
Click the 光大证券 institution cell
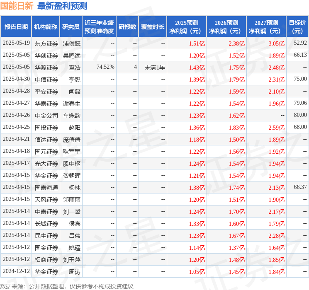(x=46, y=164)
